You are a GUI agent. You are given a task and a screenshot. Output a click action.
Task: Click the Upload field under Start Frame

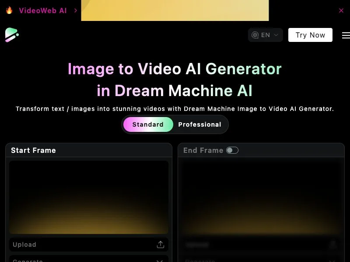(x=89, y=245)
